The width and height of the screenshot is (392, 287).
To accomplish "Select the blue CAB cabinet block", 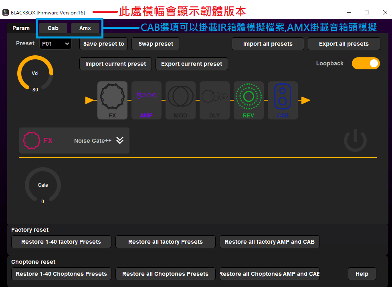I will [283, 100].
